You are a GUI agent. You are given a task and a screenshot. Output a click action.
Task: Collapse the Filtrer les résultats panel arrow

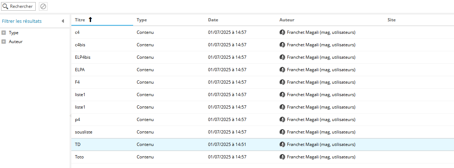[63, 21]
